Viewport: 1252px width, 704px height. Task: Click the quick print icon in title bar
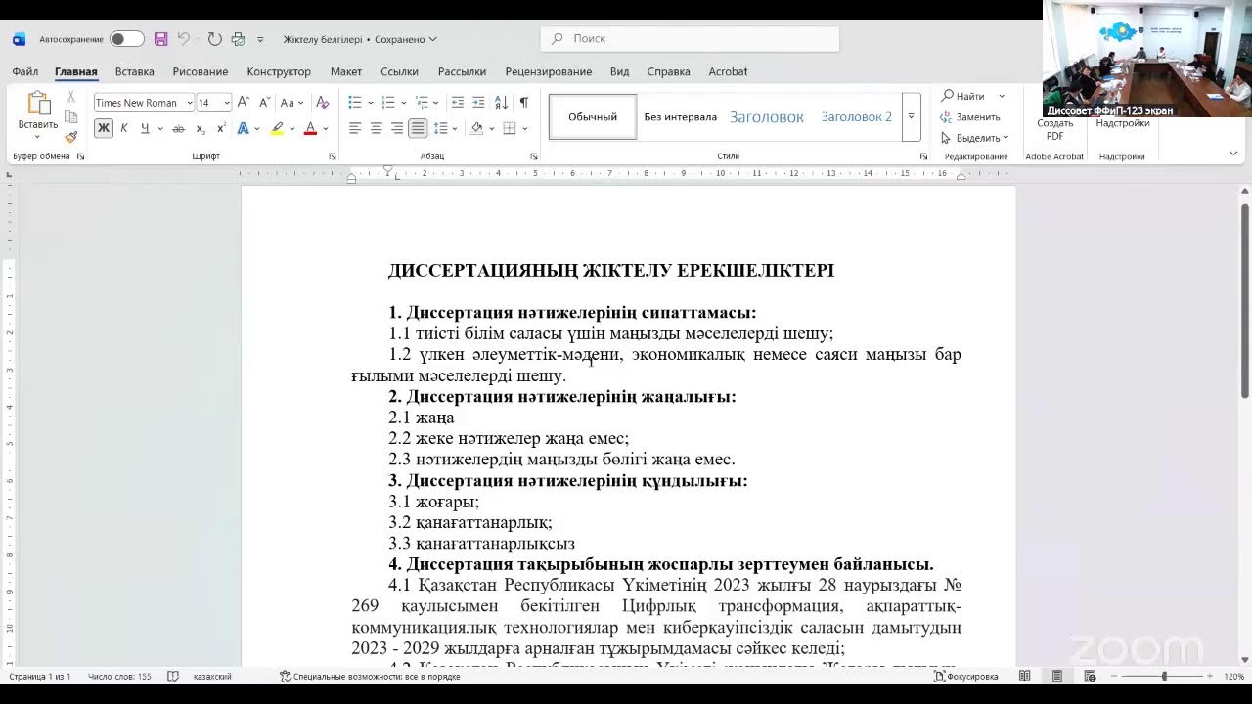[238, 39]
